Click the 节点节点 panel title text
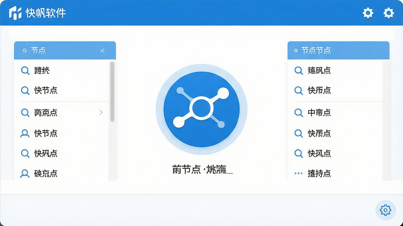This screenshot has width=403, height=226. [x=316, y=51]
